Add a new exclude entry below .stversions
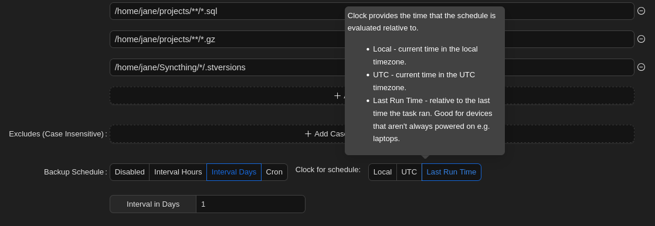 372,95
